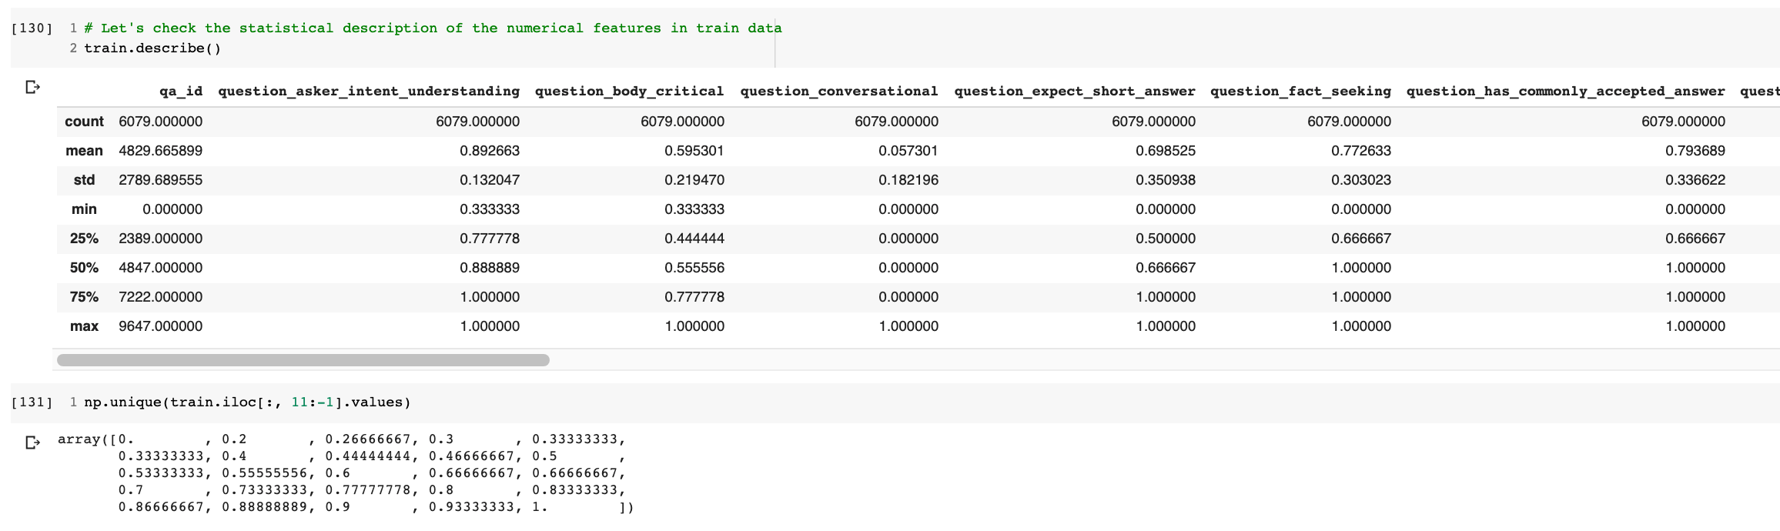Viewport: 1780px width, 531px height.
Task: Click 0.93333333 in the array output
Action: tap(471, 507)
